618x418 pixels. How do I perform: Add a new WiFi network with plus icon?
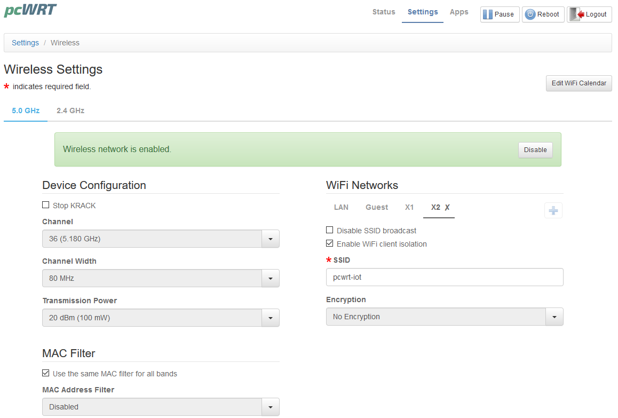553,211
